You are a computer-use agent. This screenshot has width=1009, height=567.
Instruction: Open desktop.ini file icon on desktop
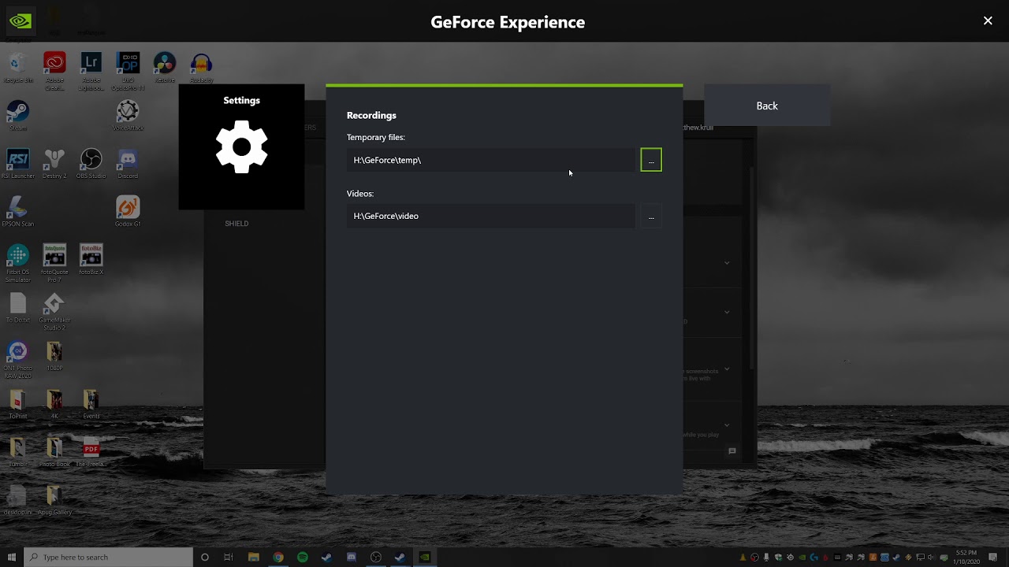point(17,500)
